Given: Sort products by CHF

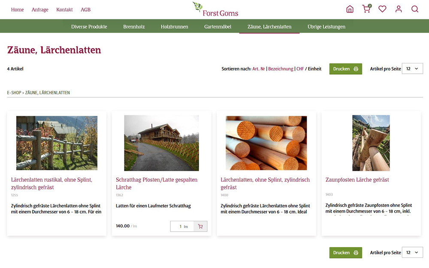Looking at the screenshot, I should [300, 69].
